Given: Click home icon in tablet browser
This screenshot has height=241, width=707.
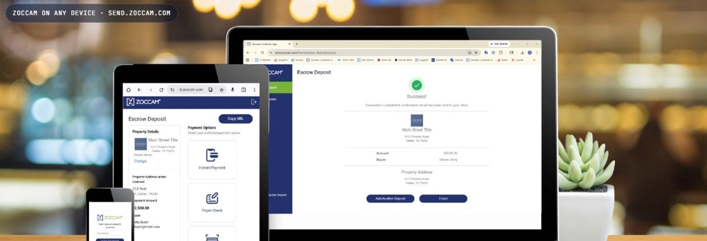Looking at the screenshot, I should [x=128, y=89].
